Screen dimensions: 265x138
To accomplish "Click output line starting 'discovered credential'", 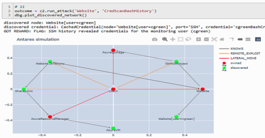I will pos(134,27).
